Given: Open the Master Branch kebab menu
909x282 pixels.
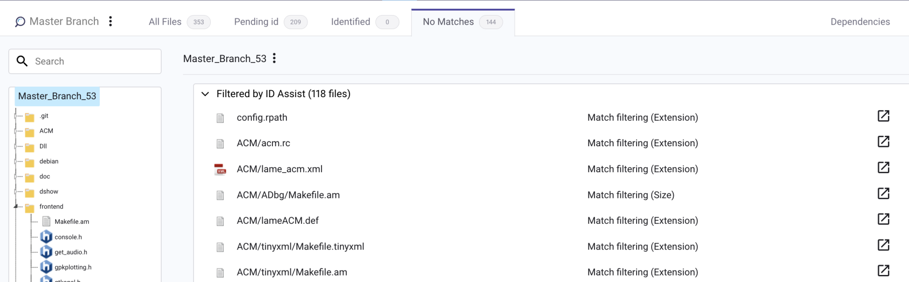Looking at the screenshot, I should pos(111,21).
